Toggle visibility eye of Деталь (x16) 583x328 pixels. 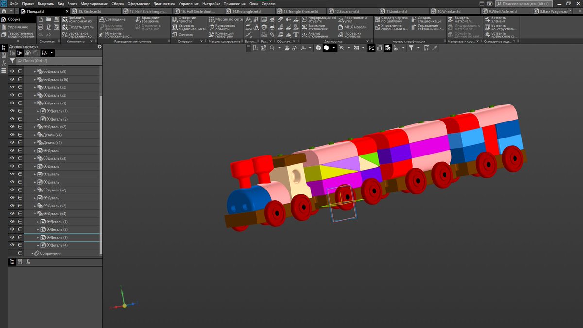[x=12, y=79]
